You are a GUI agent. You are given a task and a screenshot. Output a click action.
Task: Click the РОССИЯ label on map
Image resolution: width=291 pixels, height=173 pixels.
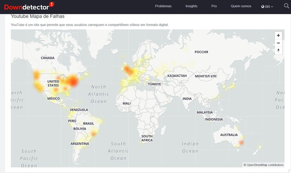pyautogui.click(x=201, y=52)
